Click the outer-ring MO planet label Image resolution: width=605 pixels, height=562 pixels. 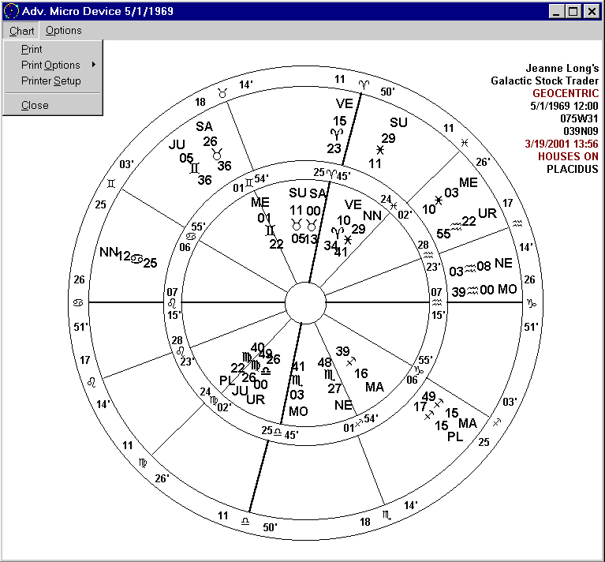(507, 289)
